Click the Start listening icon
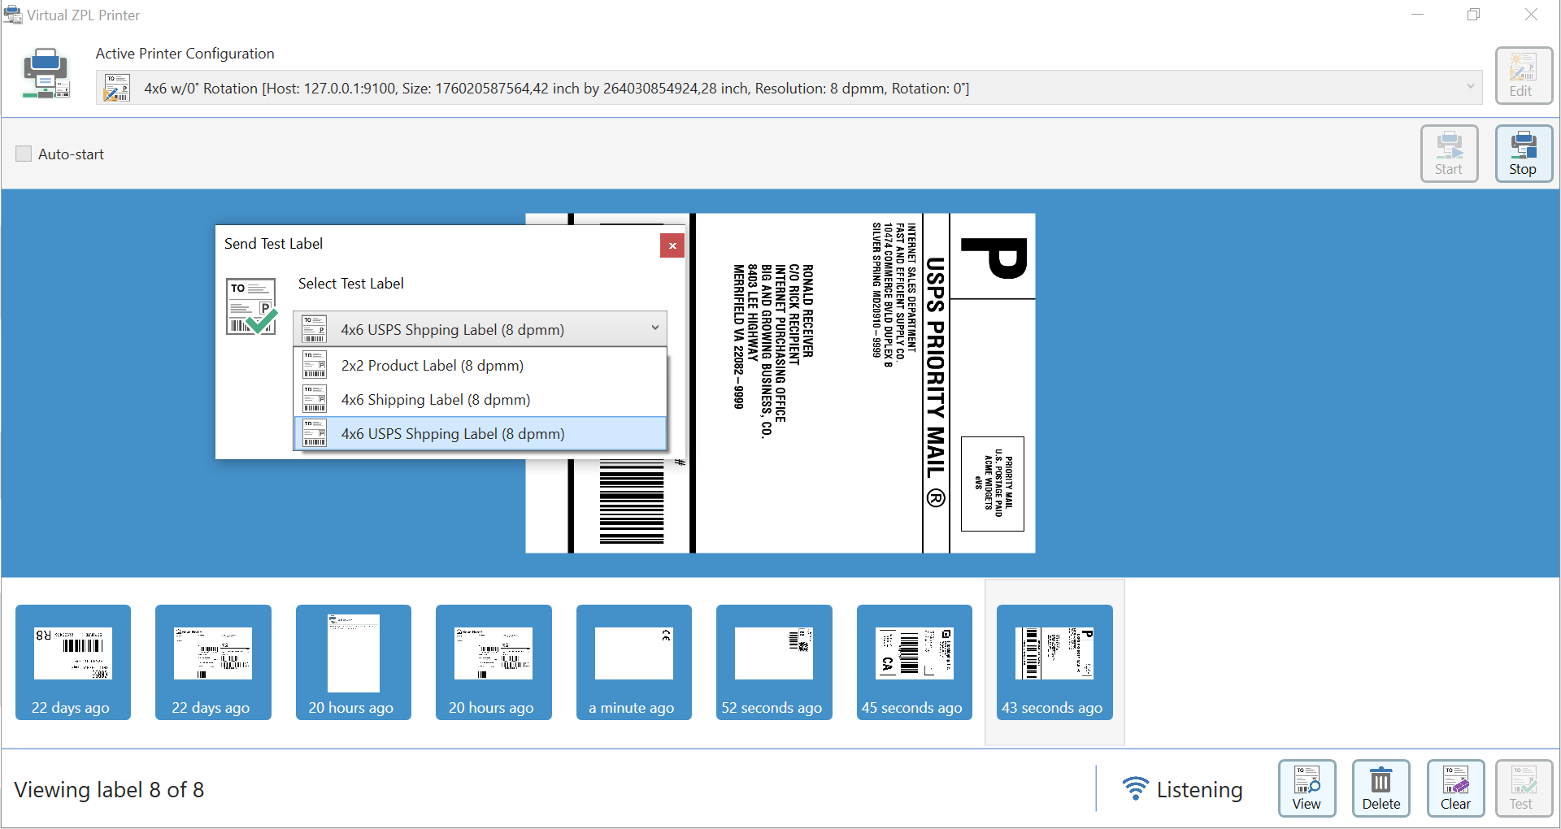 1450,153
